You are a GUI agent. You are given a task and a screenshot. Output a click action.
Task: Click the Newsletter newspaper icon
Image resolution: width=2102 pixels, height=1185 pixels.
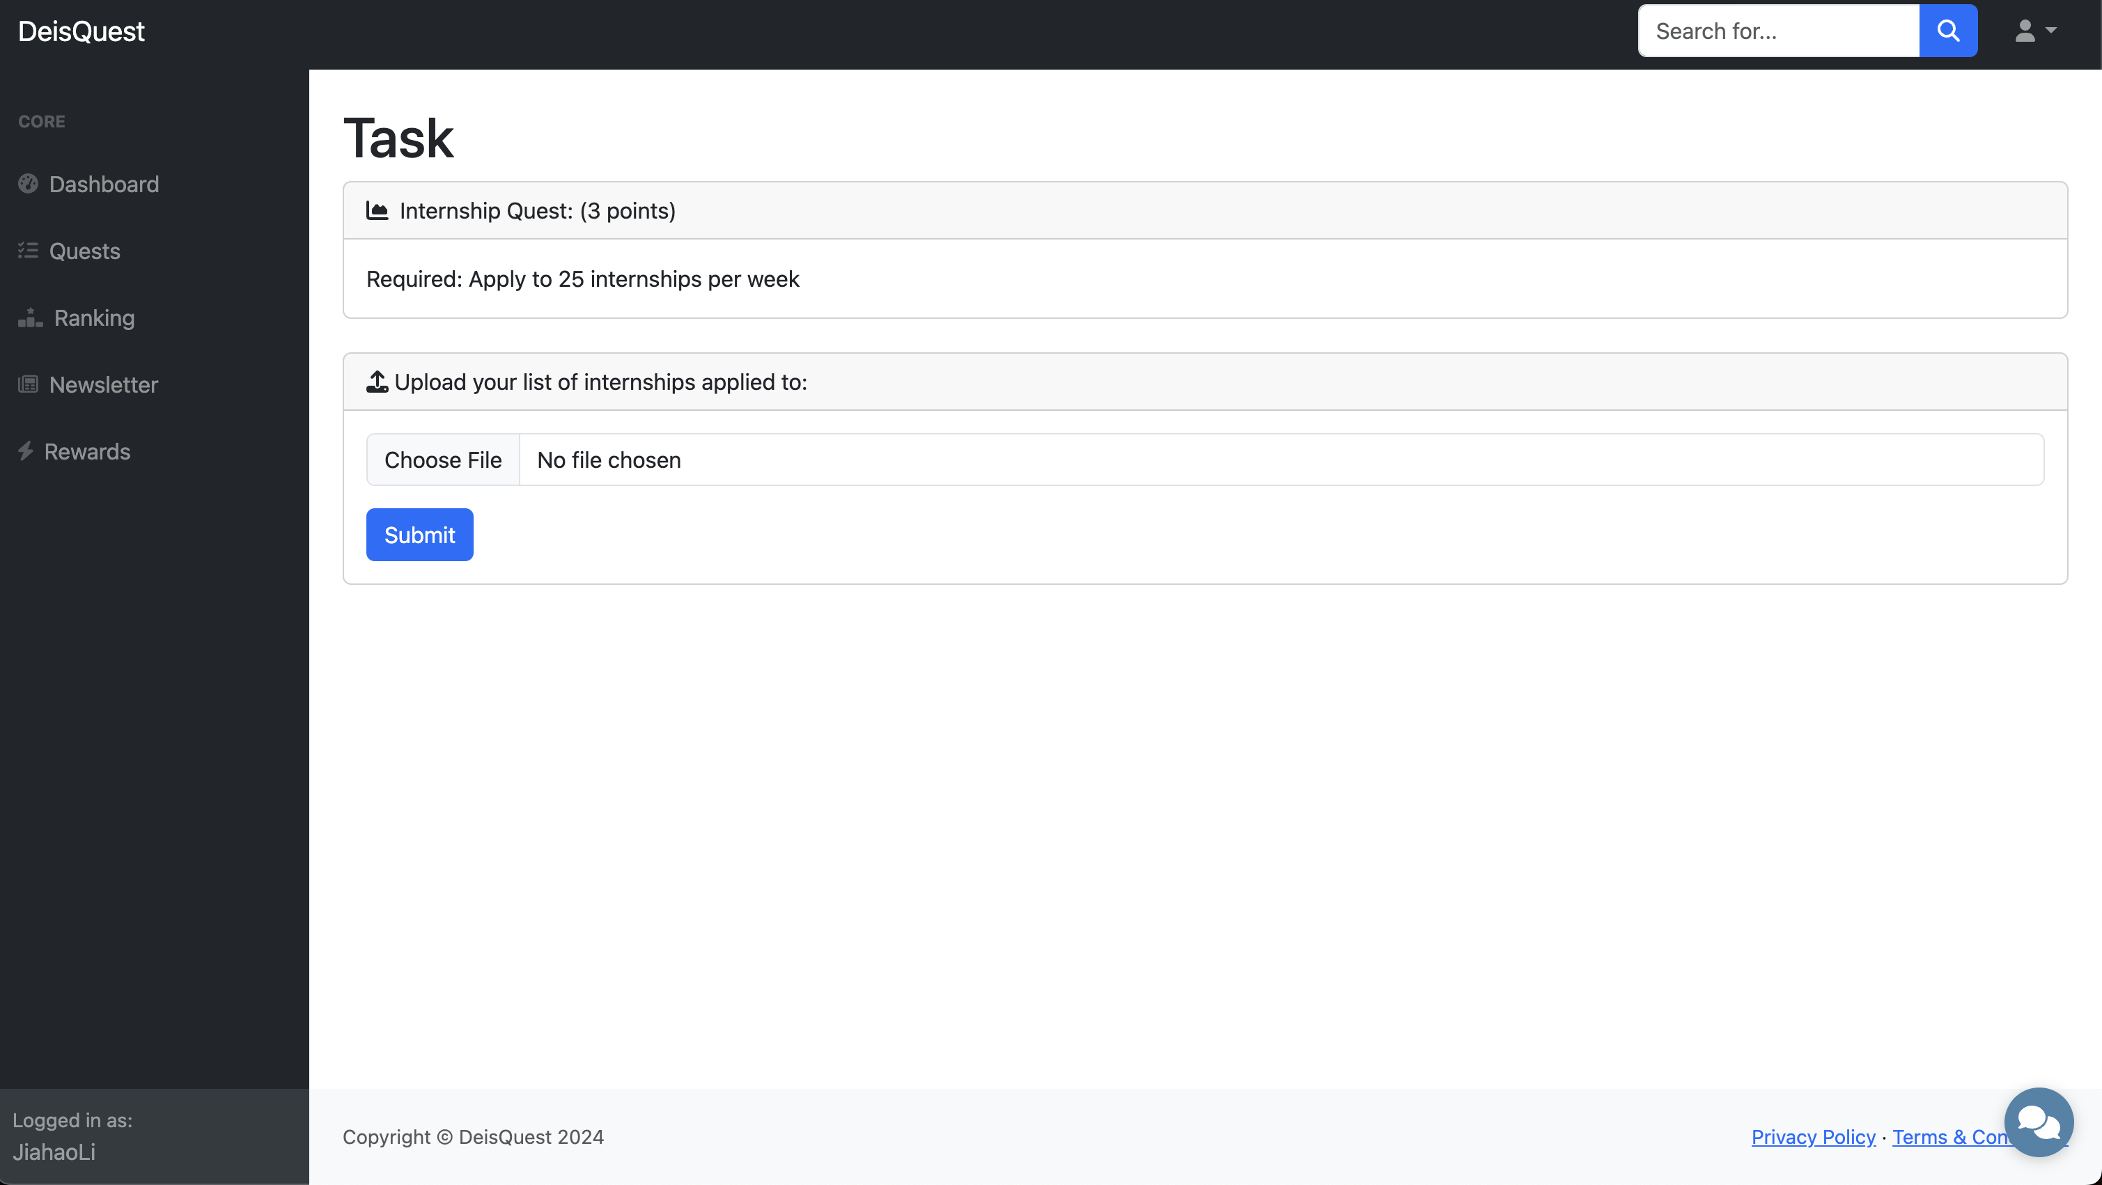coord(29,384)
